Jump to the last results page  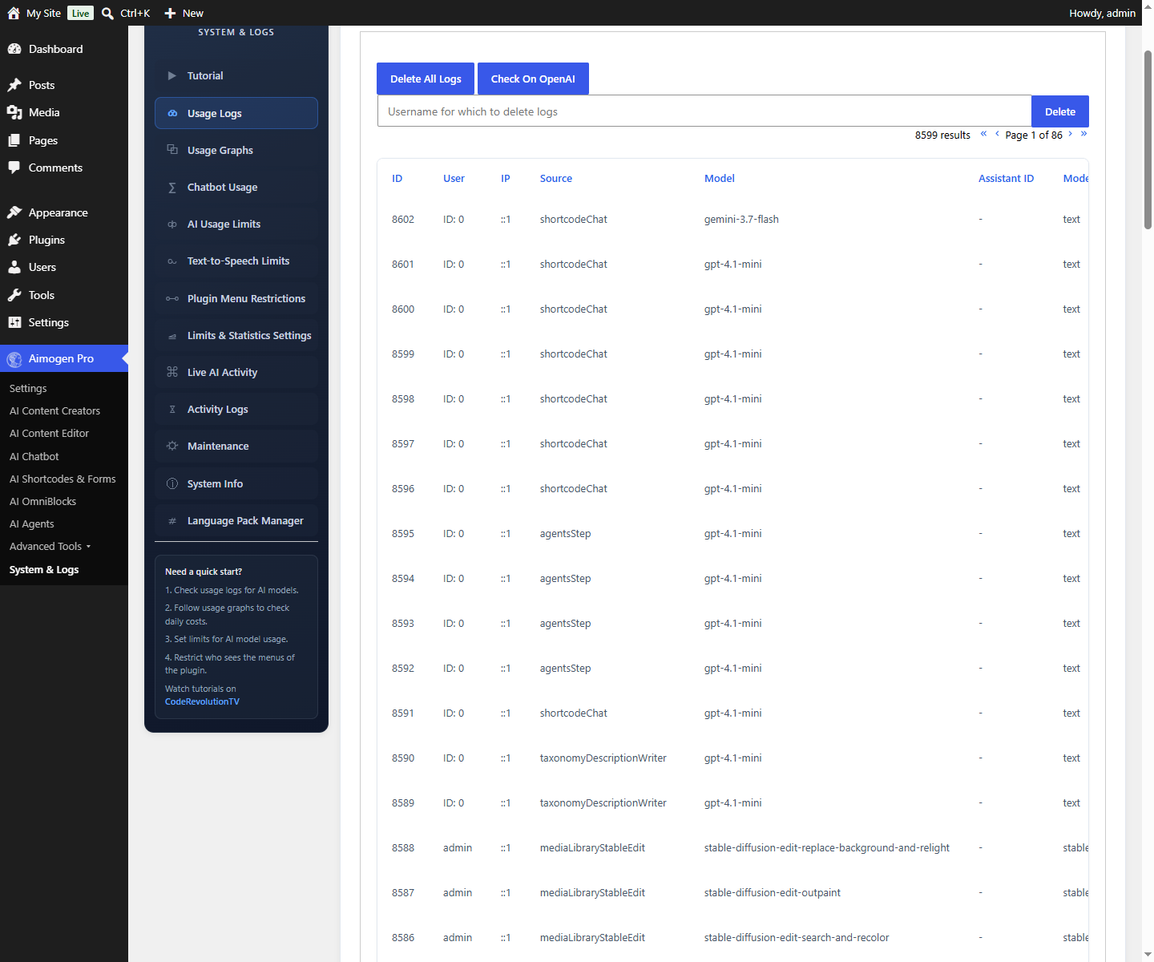[1083, 134]
